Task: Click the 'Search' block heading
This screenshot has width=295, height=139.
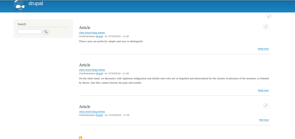Action: click(22, 24)
